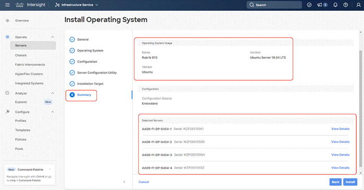This screenshot has width=364, height=190.
Task: Open Pools in sidebar
Action: [19, 149]
